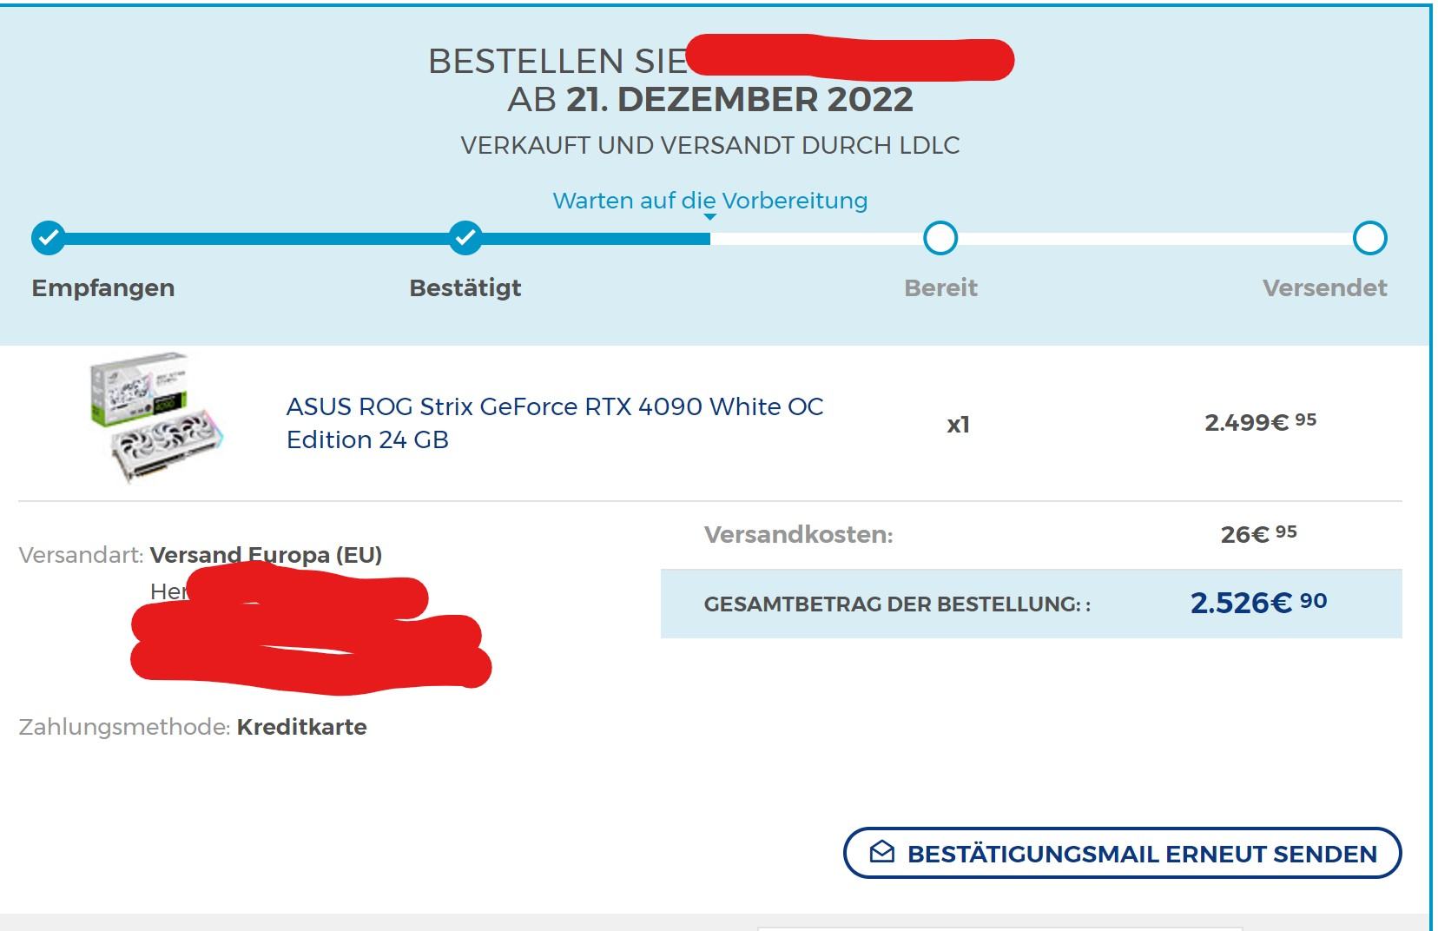Click the Gesamtbetrag der Bestellung total row
This screenshot has width=1438, height=931.
click(1032, 604)
